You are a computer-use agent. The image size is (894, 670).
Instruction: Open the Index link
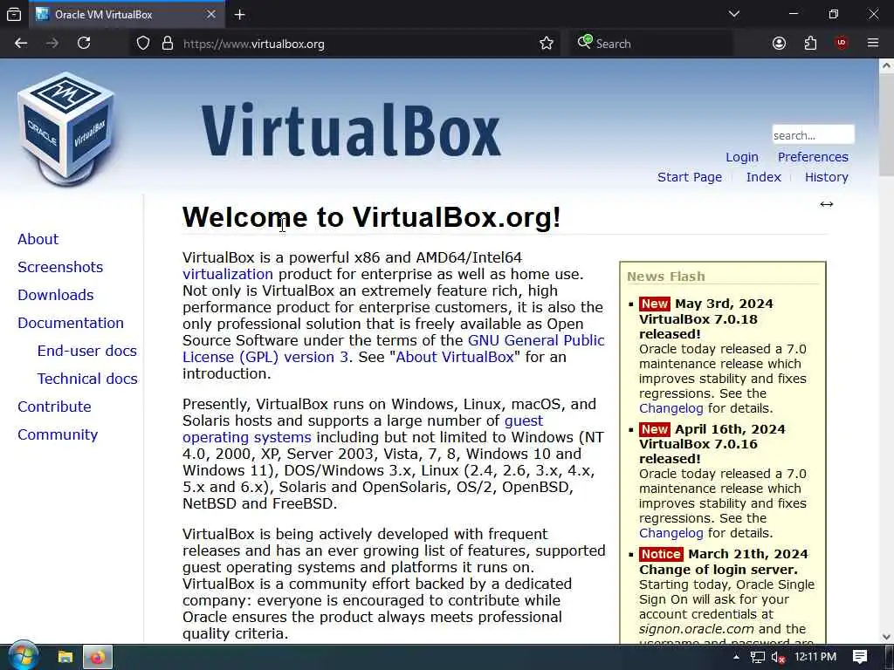click(x=763, y=177)
